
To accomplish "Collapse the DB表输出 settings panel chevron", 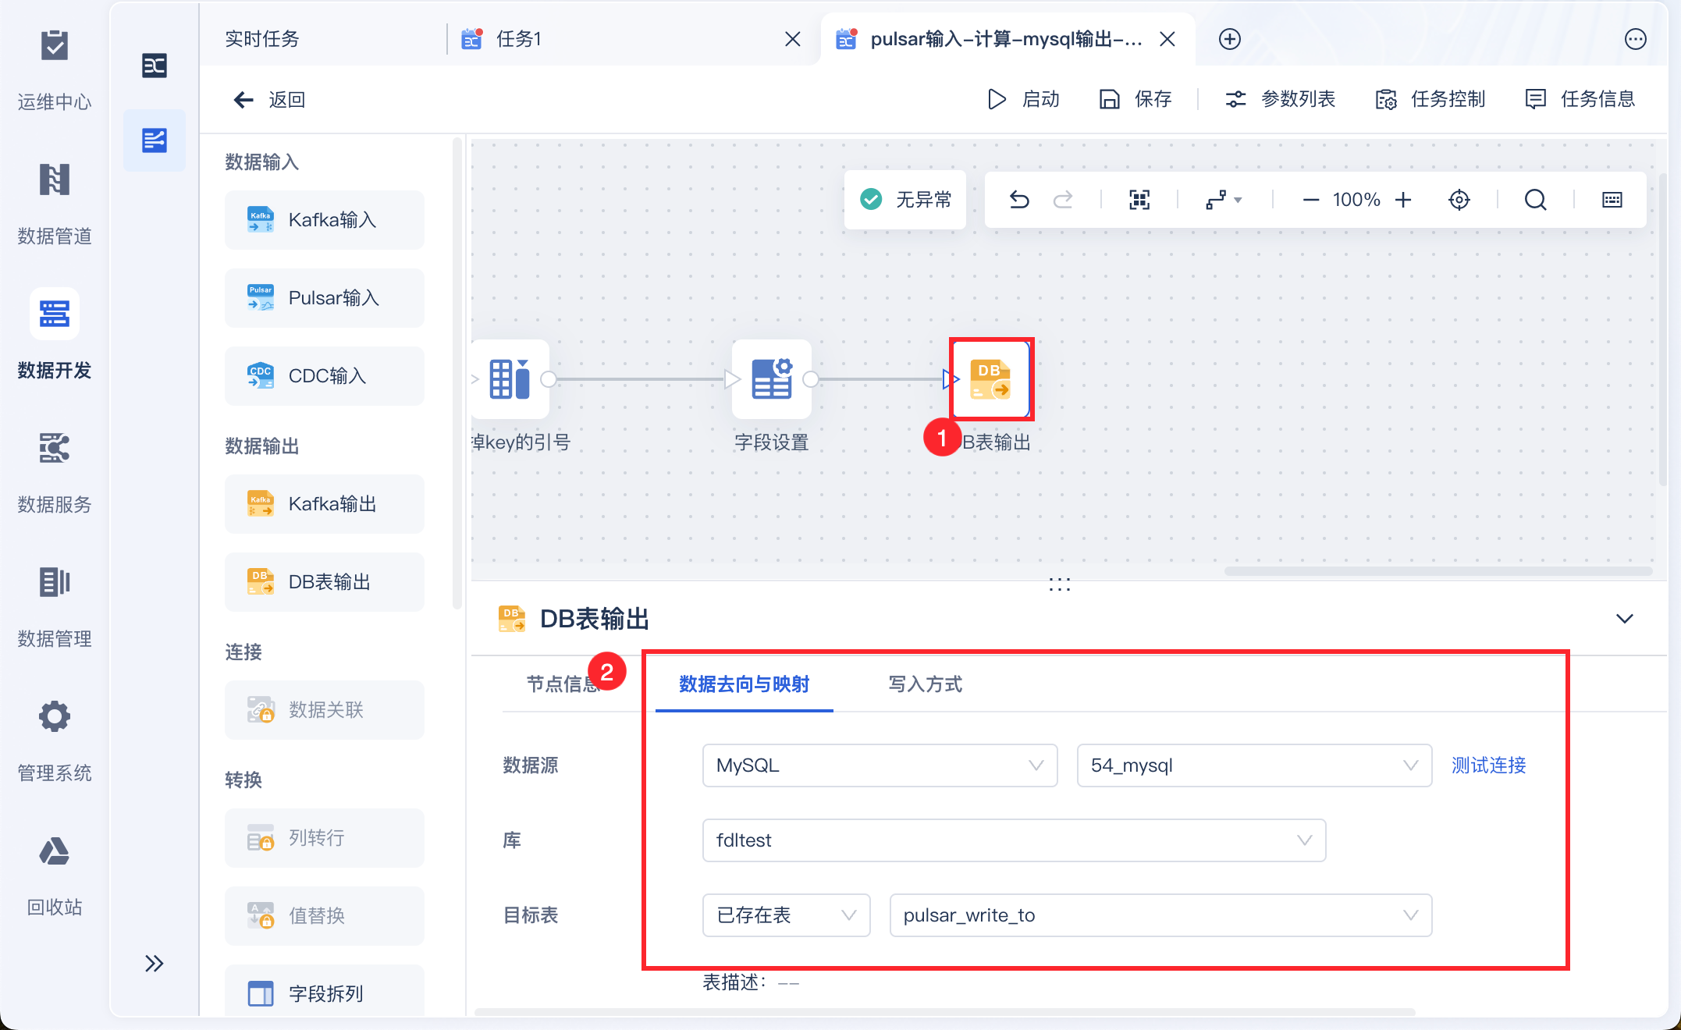I will 1624,619.
